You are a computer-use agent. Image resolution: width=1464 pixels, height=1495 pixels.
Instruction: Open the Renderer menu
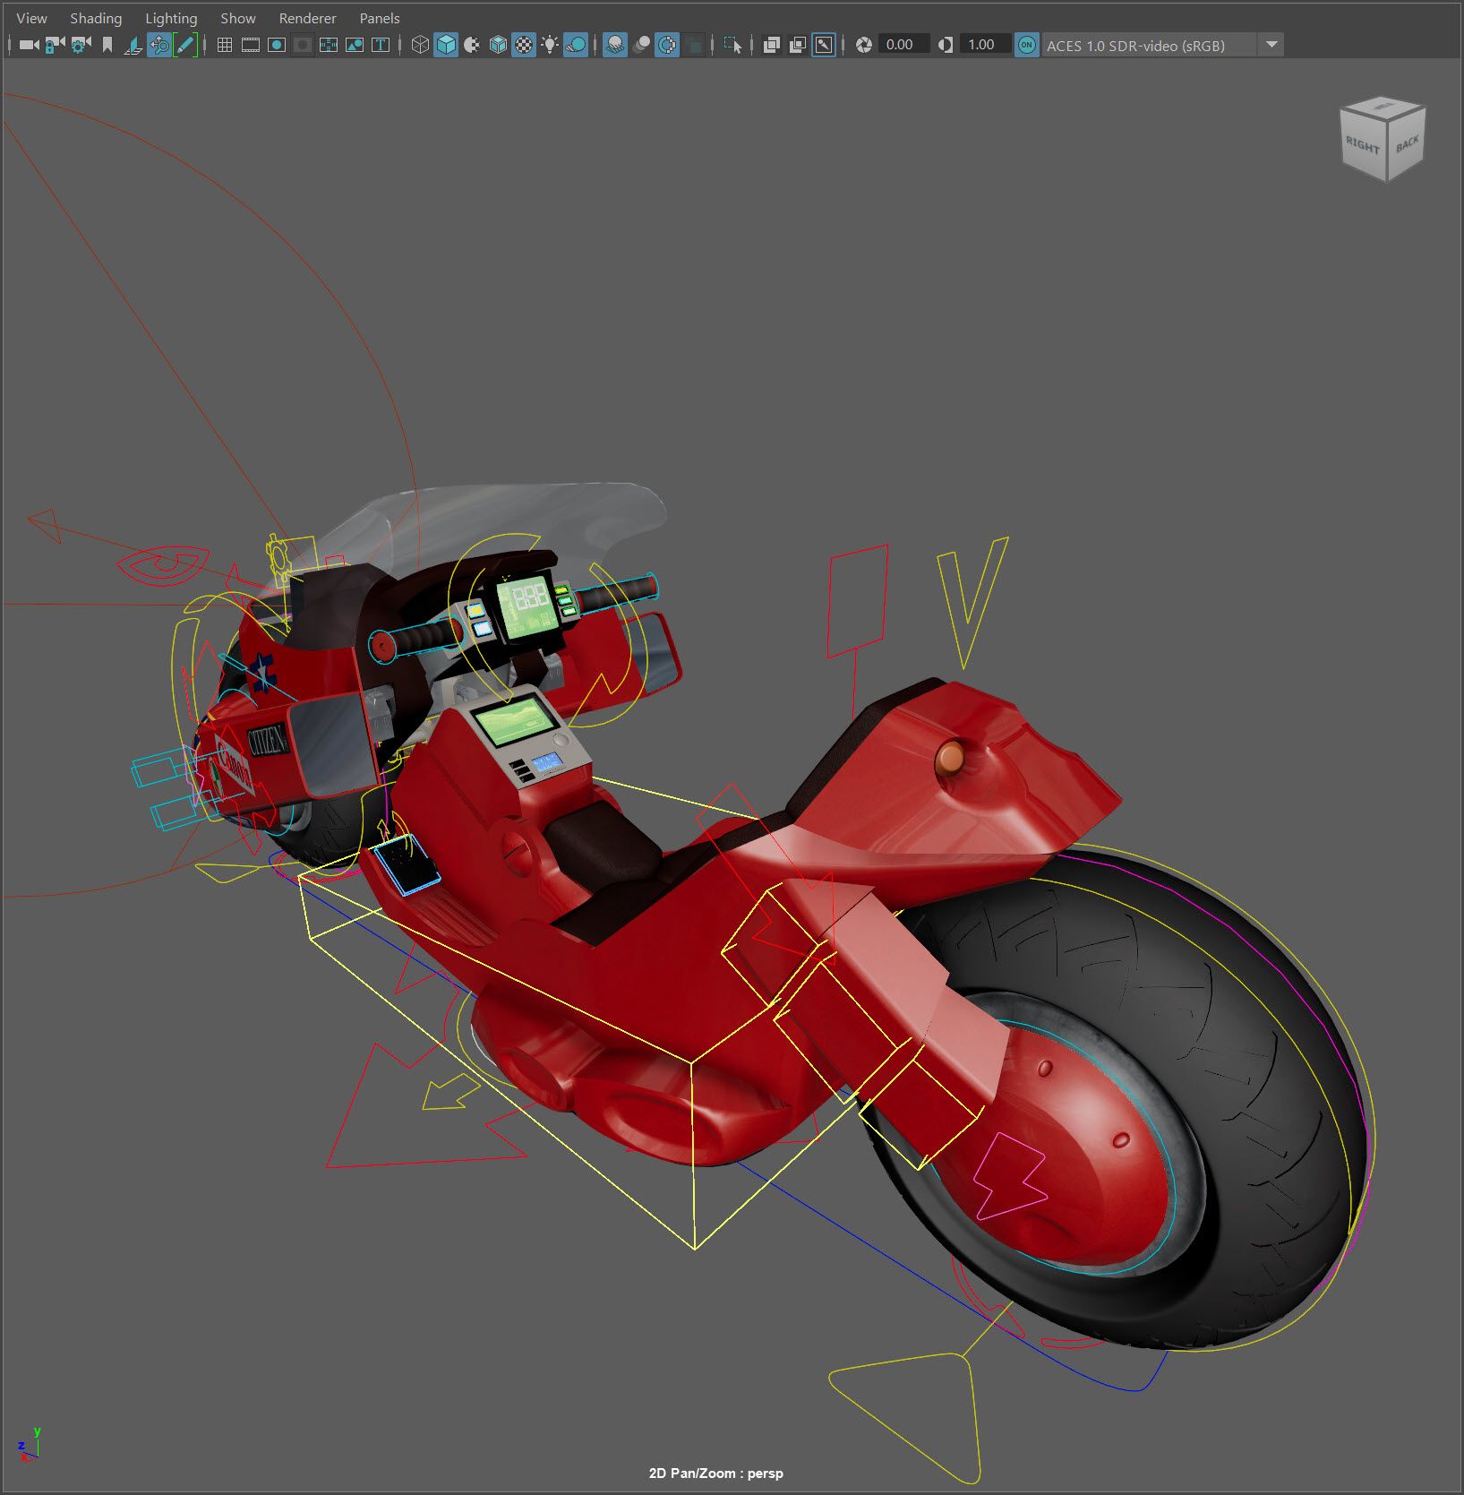pyautogui.click(x=307, y=18)
